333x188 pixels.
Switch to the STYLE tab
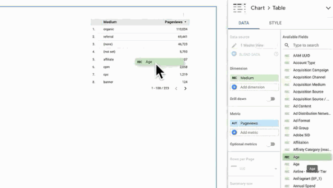pyautogui.click(x=275, y=23)
